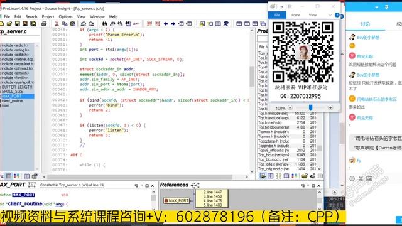Click 'line 1447' reference entry
Image resolution: width=402 pixels, height=226 pixels.
(213, 192)
